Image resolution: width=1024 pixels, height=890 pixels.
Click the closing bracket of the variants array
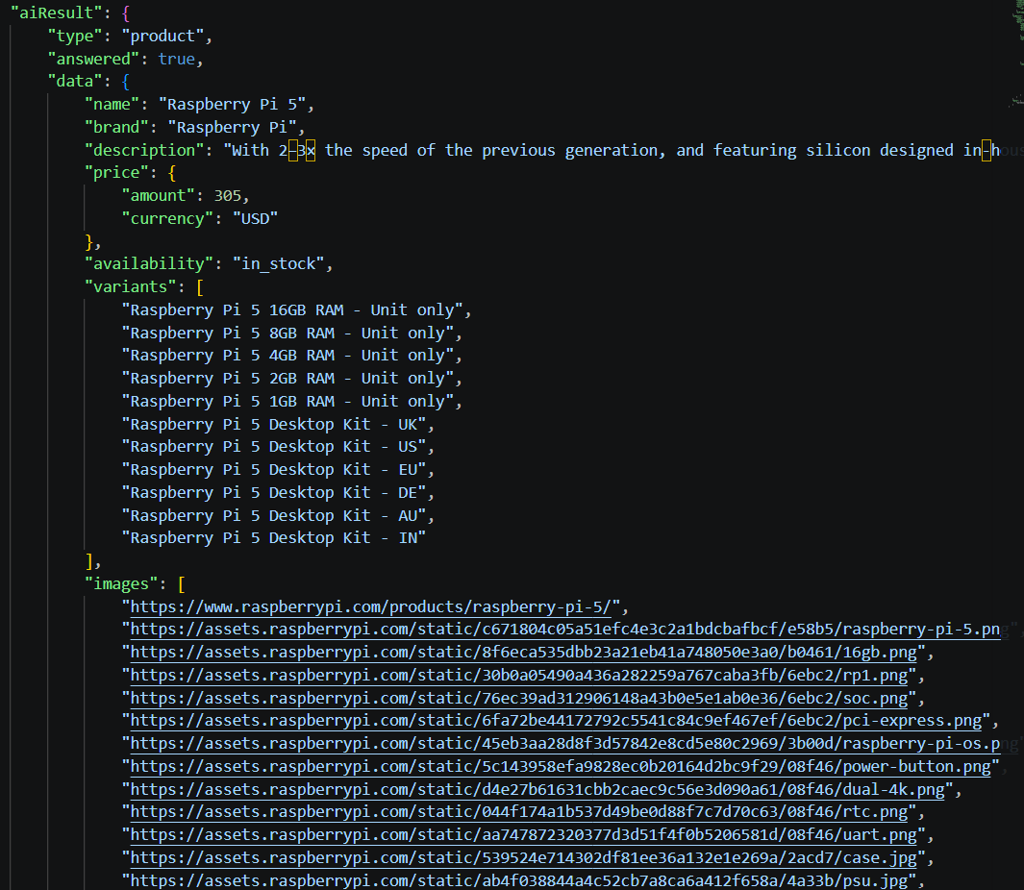coord(88,561)
